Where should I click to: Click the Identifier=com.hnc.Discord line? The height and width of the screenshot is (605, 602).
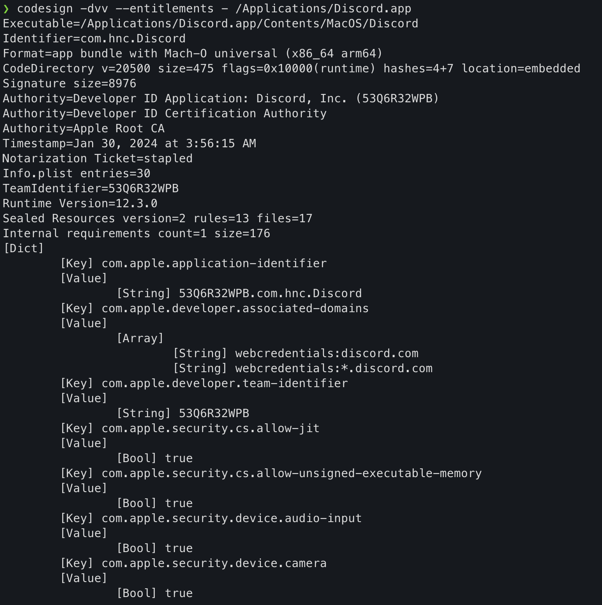94,39
